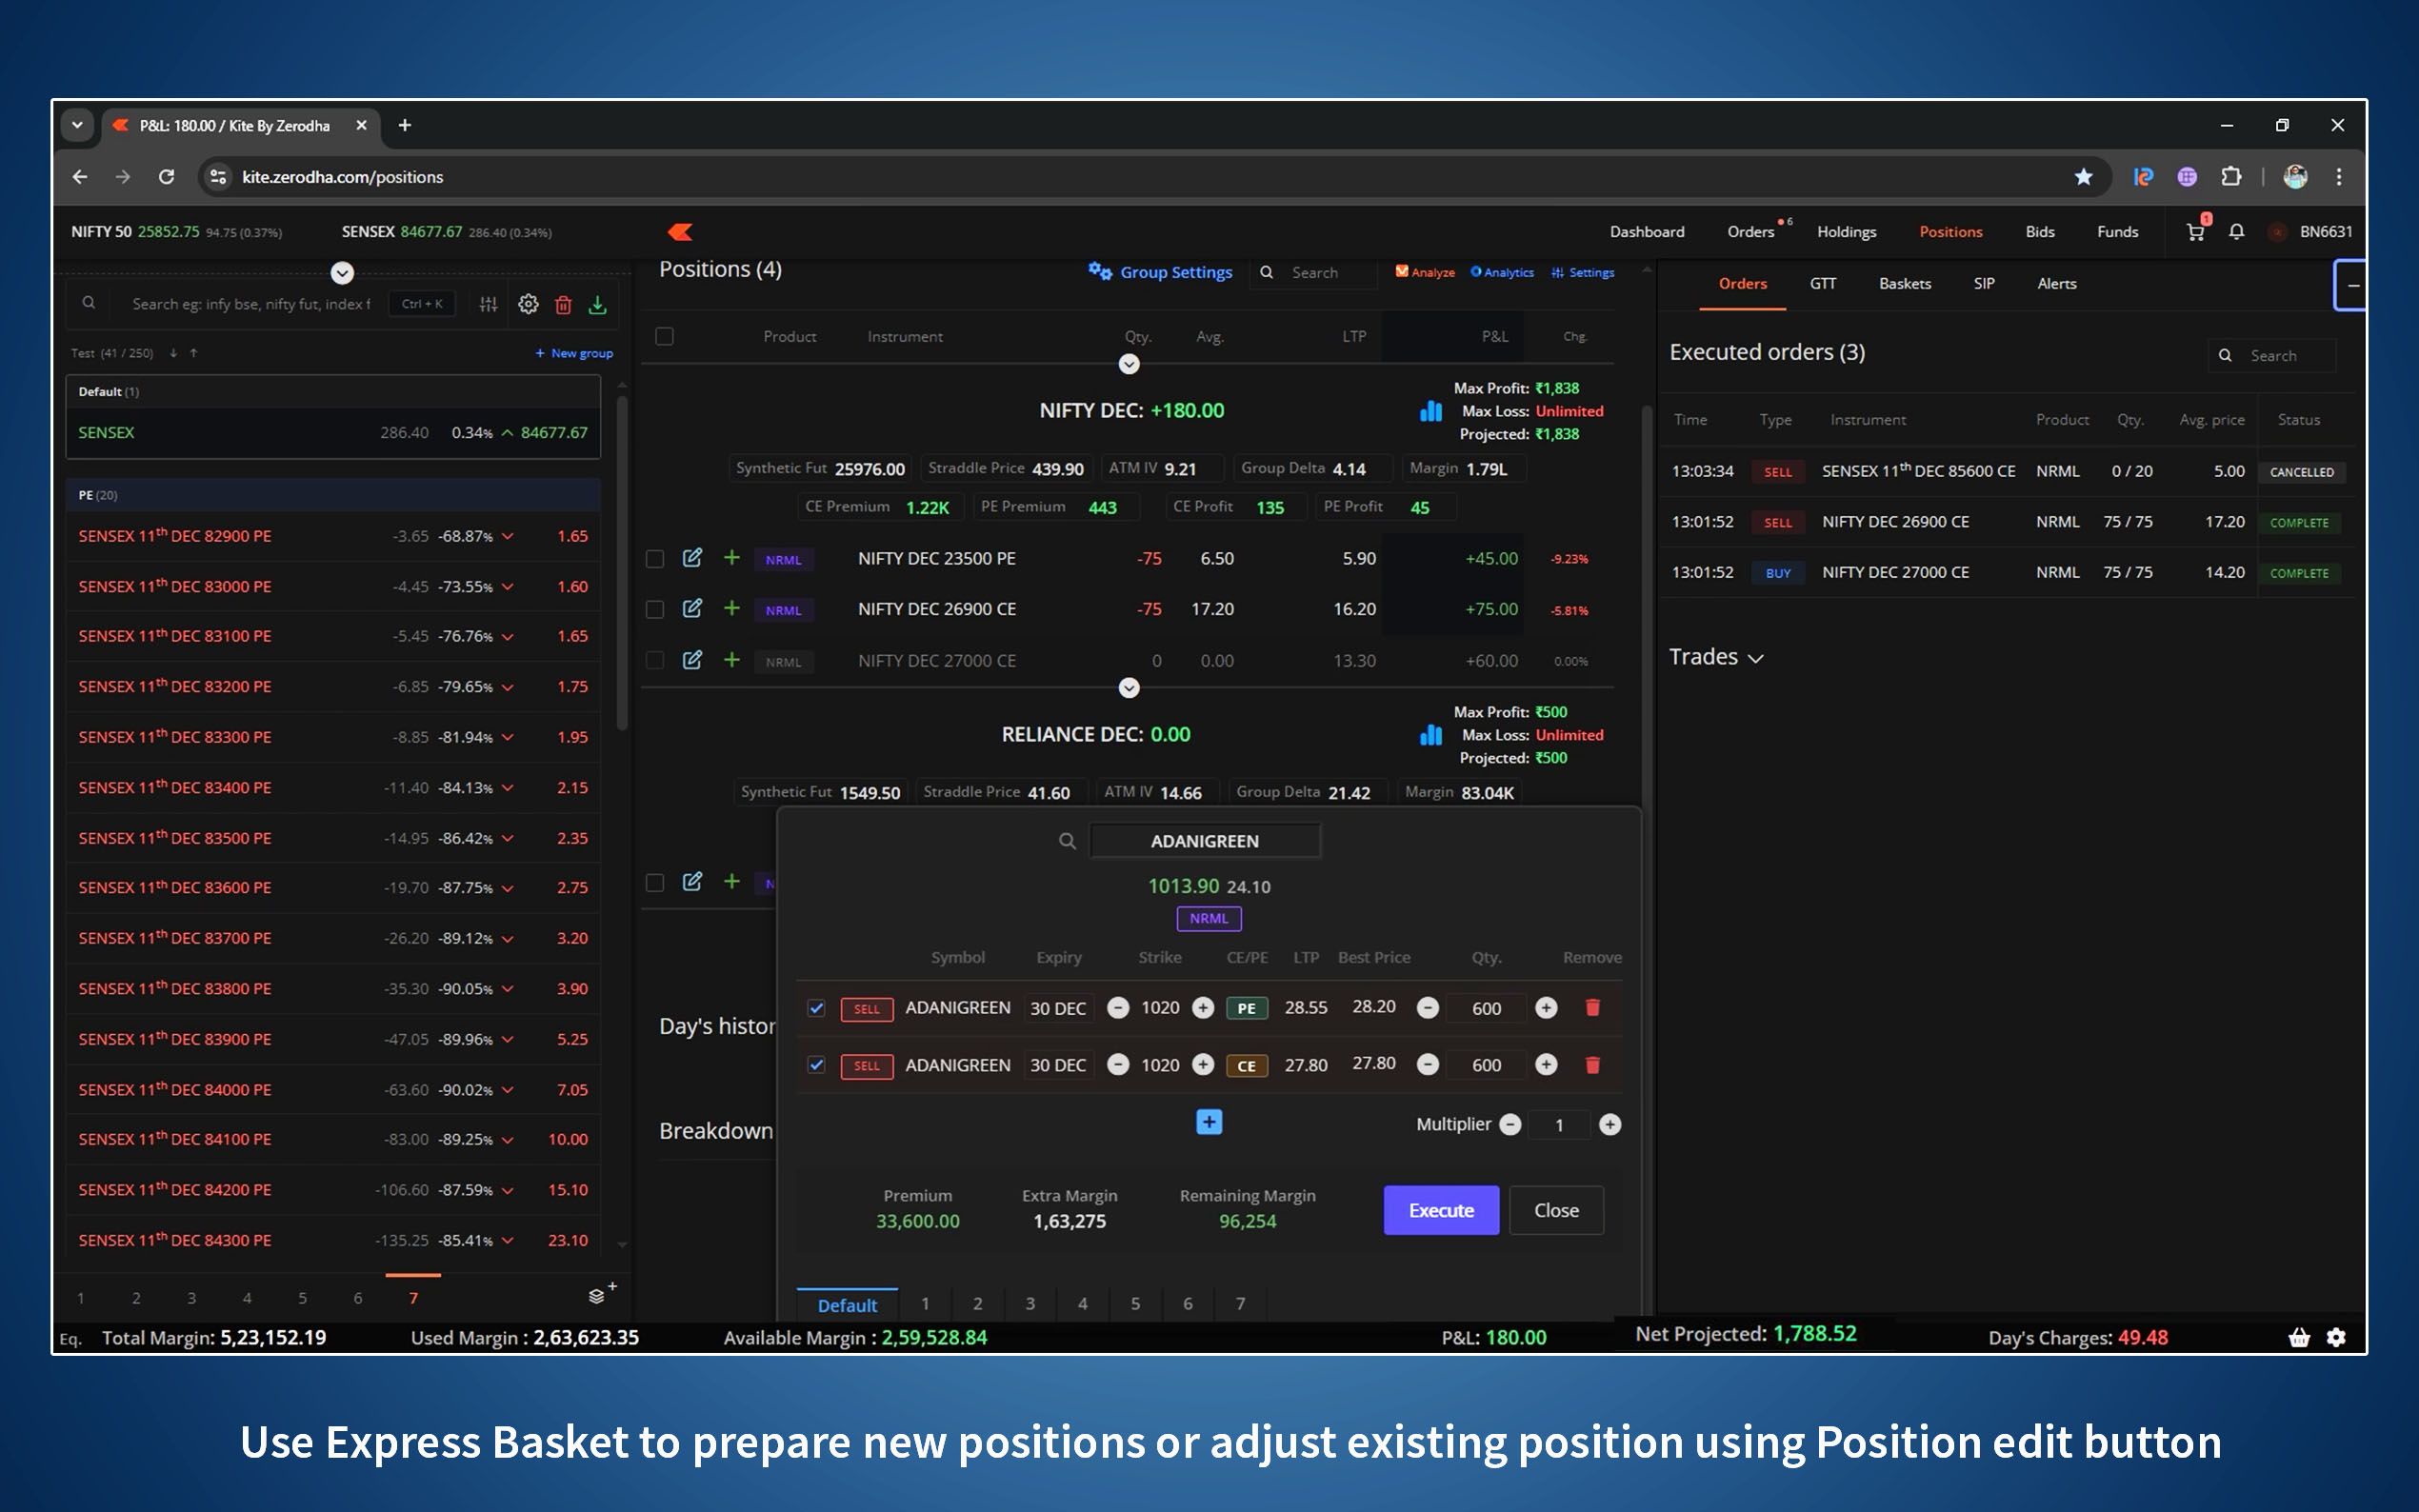The height and width of the screenshot is (1512, 2419).
Task: Click the Execute button
Action: tap(1440, 1210)
